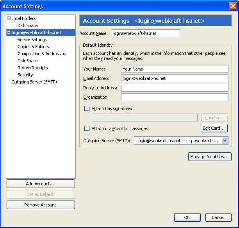Confirm settings with the OK button
Screen dimensions: 239x228
click(187, 217)
